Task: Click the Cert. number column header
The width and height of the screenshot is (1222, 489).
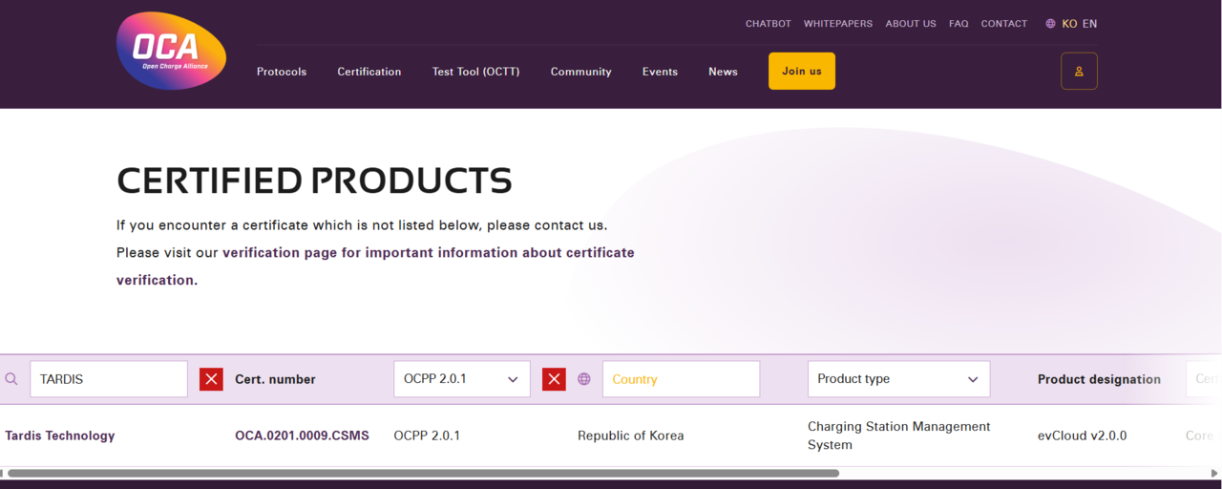Action: pos(275,379)
